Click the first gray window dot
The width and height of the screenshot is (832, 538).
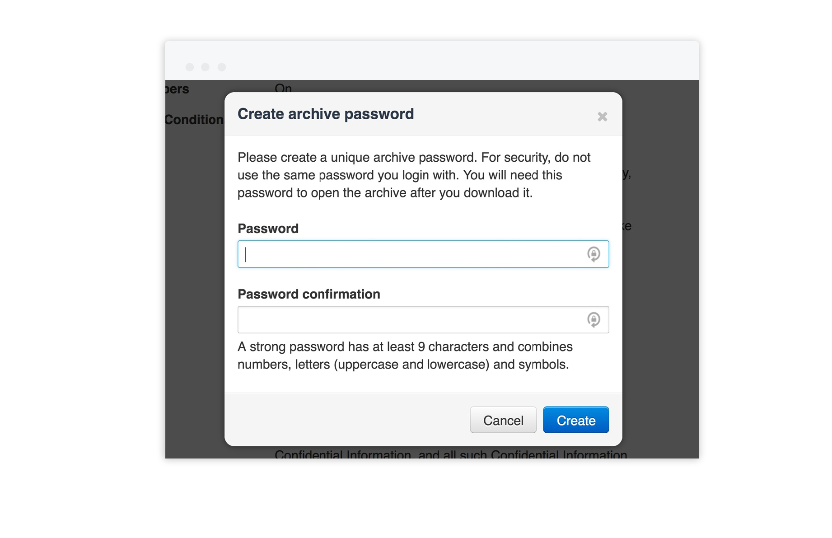(x=190, y=67)
